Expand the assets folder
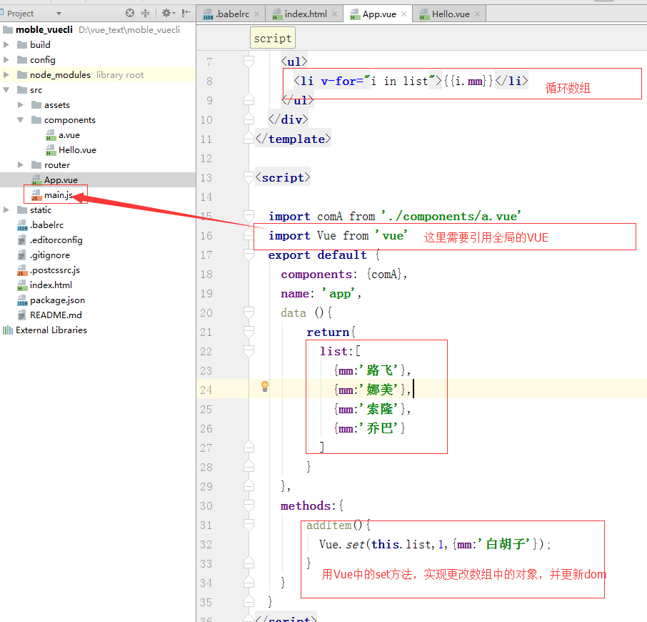This screenshot has width=647, height=622. 21,105
